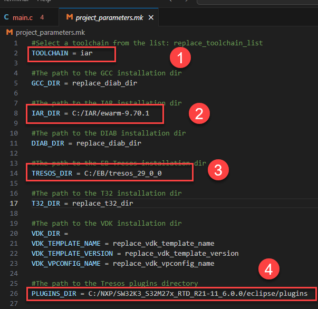Close the project_parameters.mk tab
The height and width of the screenshot is (309, 318).
(x=151, y=17)
